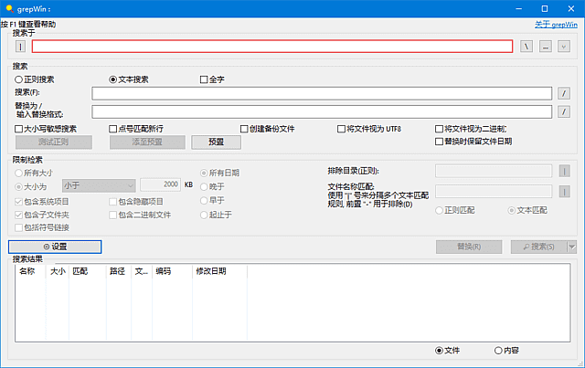Click slash button beside the replace field
This screenshot has width=585, height=368.
click(x=564, y=111)
